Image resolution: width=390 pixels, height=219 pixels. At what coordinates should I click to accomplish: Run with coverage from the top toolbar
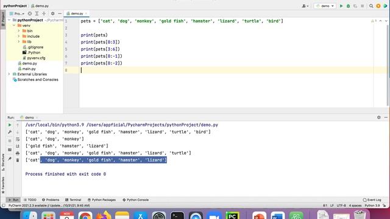[x=355, y=6]
